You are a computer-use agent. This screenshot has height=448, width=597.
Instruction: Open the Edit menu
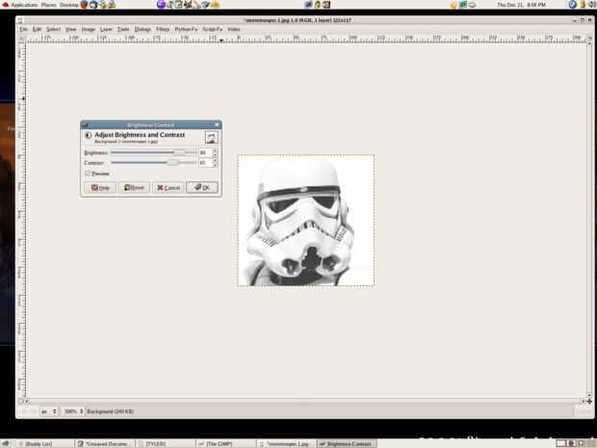point(37,29)
